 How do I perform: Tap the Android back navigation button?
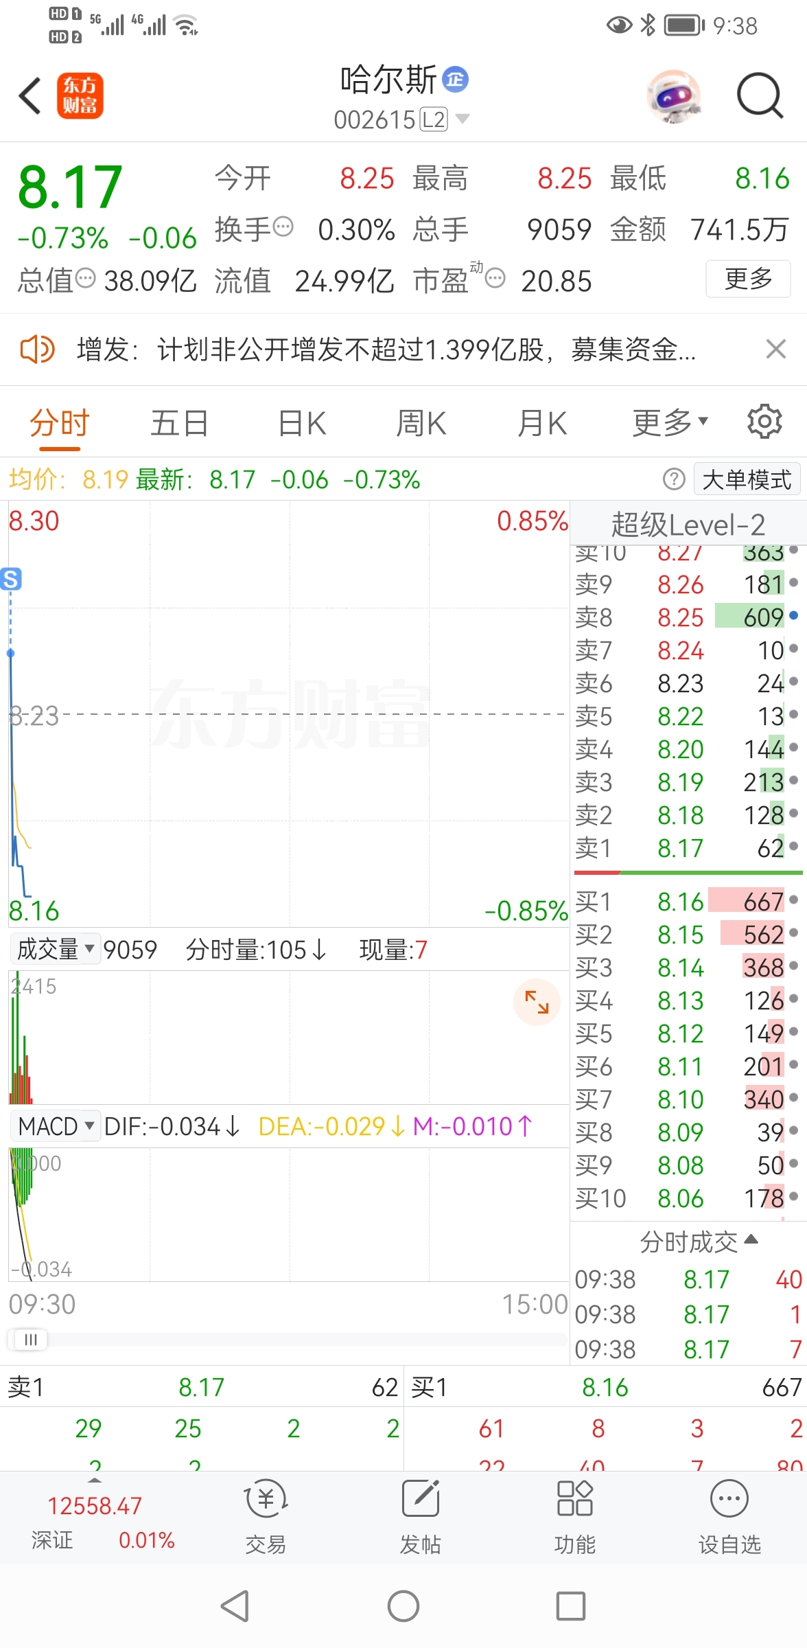[x=235, y=1607]
